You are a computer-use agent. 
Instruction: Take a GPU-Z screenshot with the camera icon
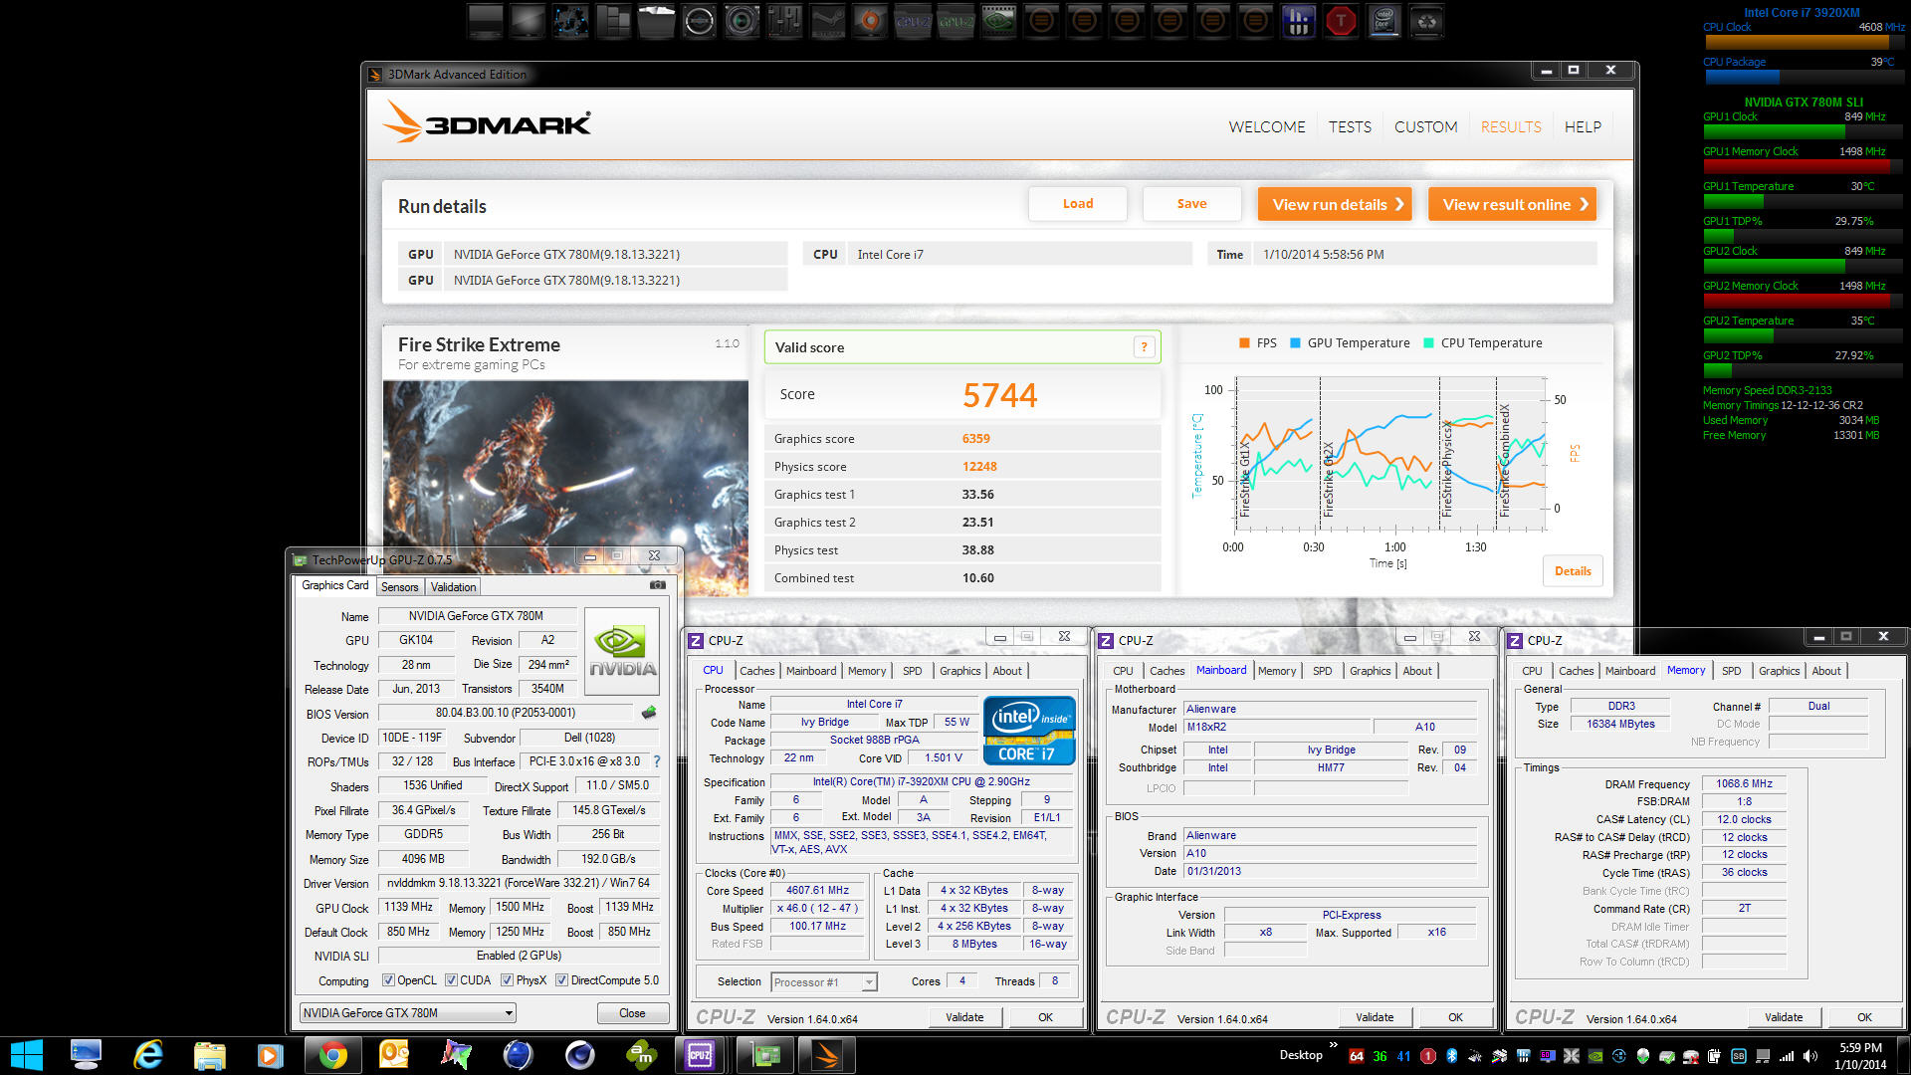(x=658, y=585)
